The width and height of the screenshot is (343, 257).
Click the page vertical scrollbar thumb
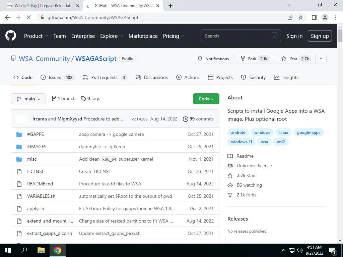tap(340, 35)
